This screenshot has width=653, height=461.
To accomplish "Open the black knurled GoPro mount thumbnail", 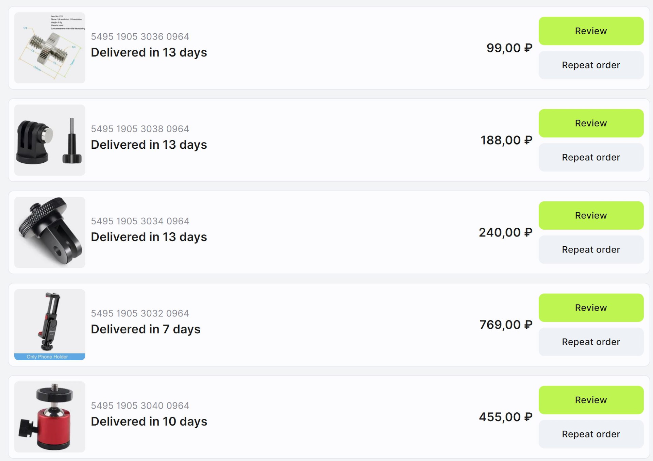I will pyautogui.click(x=50, y=232).
